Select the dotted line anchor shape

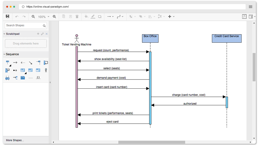pos(31,78)
